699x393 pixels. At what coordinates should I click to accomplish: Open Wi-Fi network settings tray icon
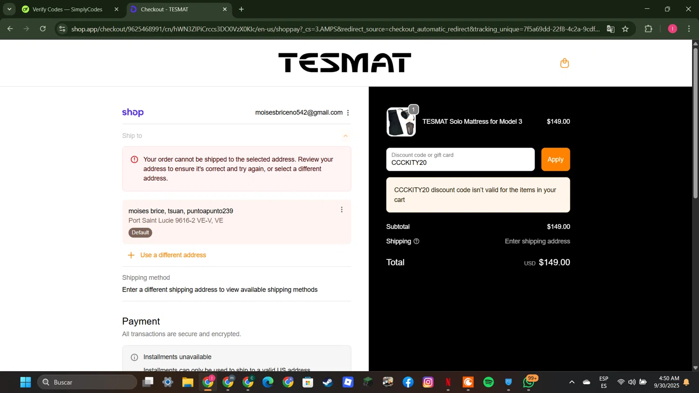621,382
